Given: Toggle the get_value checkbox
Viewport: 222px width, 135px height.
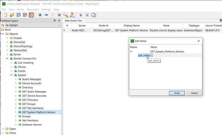Looking at the screenshot, I should 151,55.
